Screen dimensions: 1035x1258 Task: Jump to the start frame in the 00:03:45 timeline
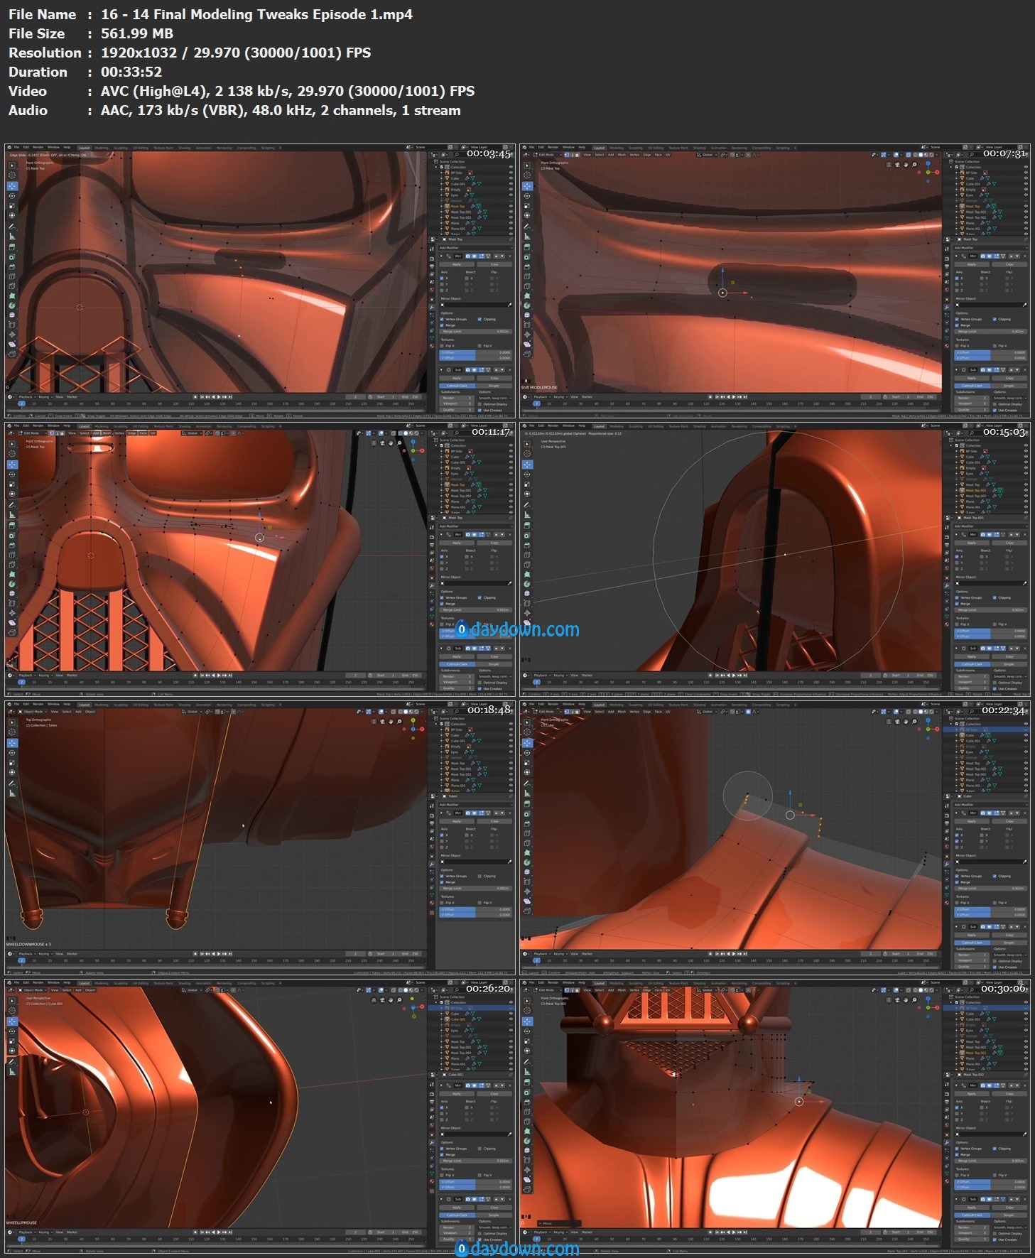pyautogui.click(x=202, y=397)
